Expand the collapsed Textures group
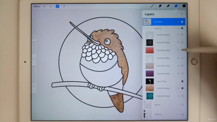Image resolution: width=217 pixels, height=122 pixels. [x=178, y=115]
